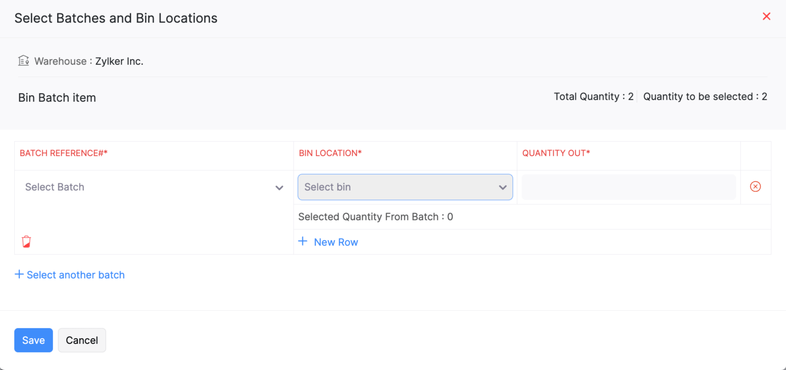Remove the row using circled X icon
This screenshot has width=786, height=370.
(755, 186)
